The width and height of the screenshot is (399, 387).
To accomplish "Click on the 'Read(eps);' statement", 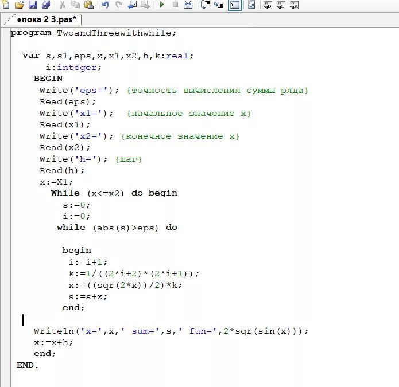I will tap(68, 101).
